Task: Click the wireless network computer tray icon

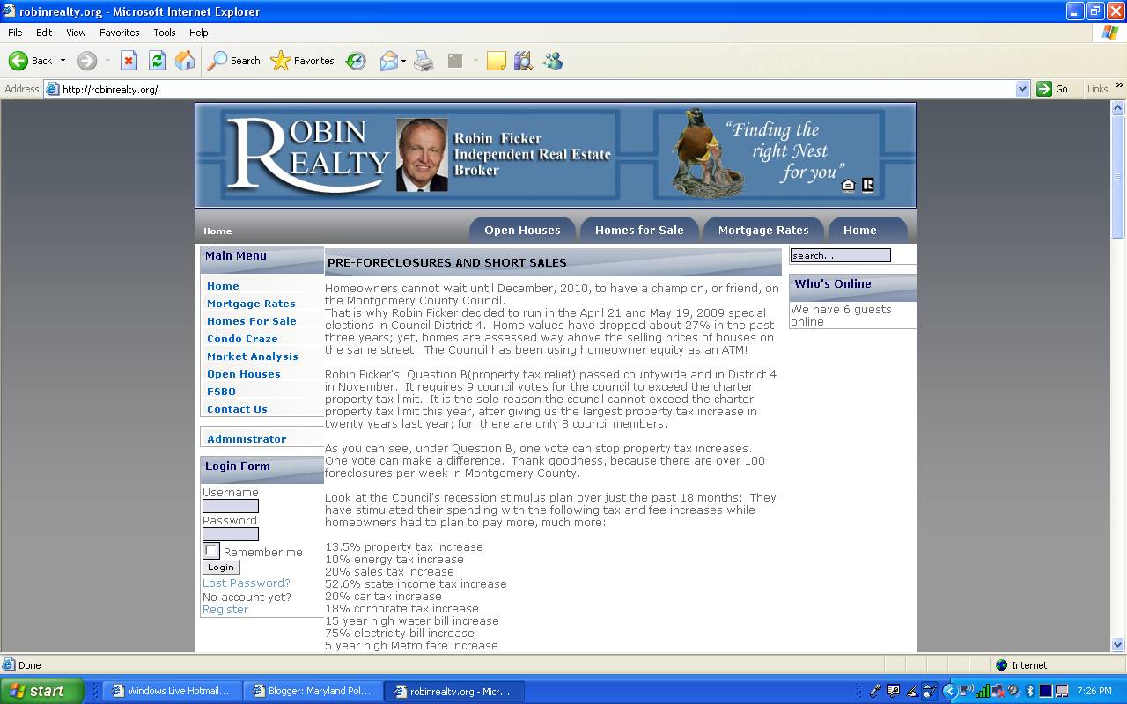Action: (x=966, y=691)
